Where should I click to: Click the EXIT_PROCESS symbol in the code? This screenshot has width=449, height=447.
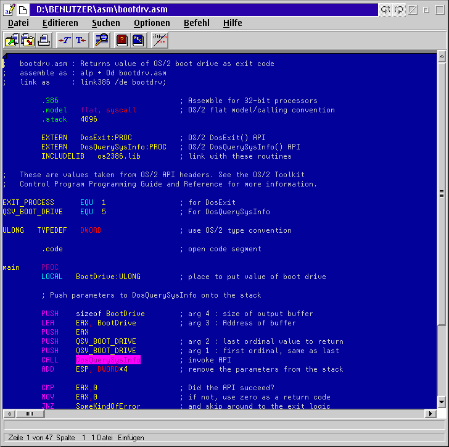[28, 203]
